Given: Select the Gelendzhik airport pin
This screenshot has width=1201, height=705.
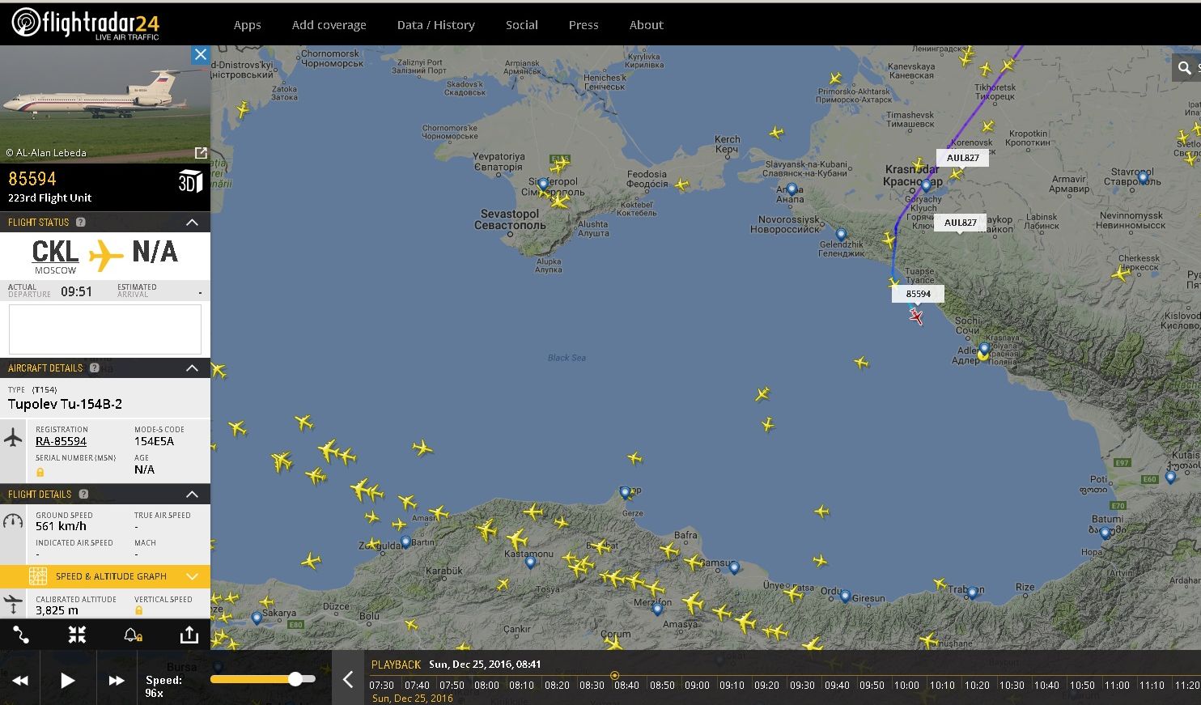Looking at the screenshot, I should point(841,235).
